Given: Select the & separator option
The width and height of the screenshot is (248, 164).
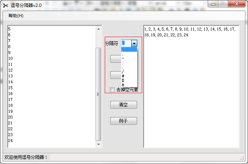Looking at the screenshot, I should pos(129,85).
